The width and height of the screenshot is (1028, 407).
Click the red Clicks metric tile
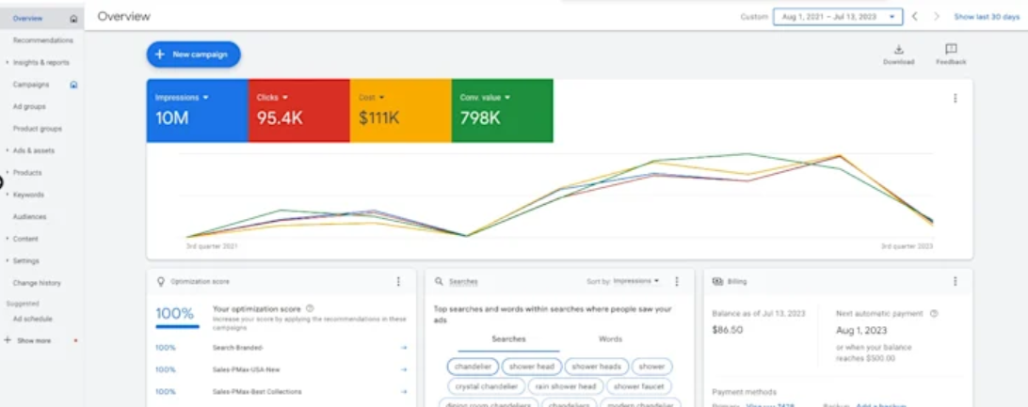(299, 111)
